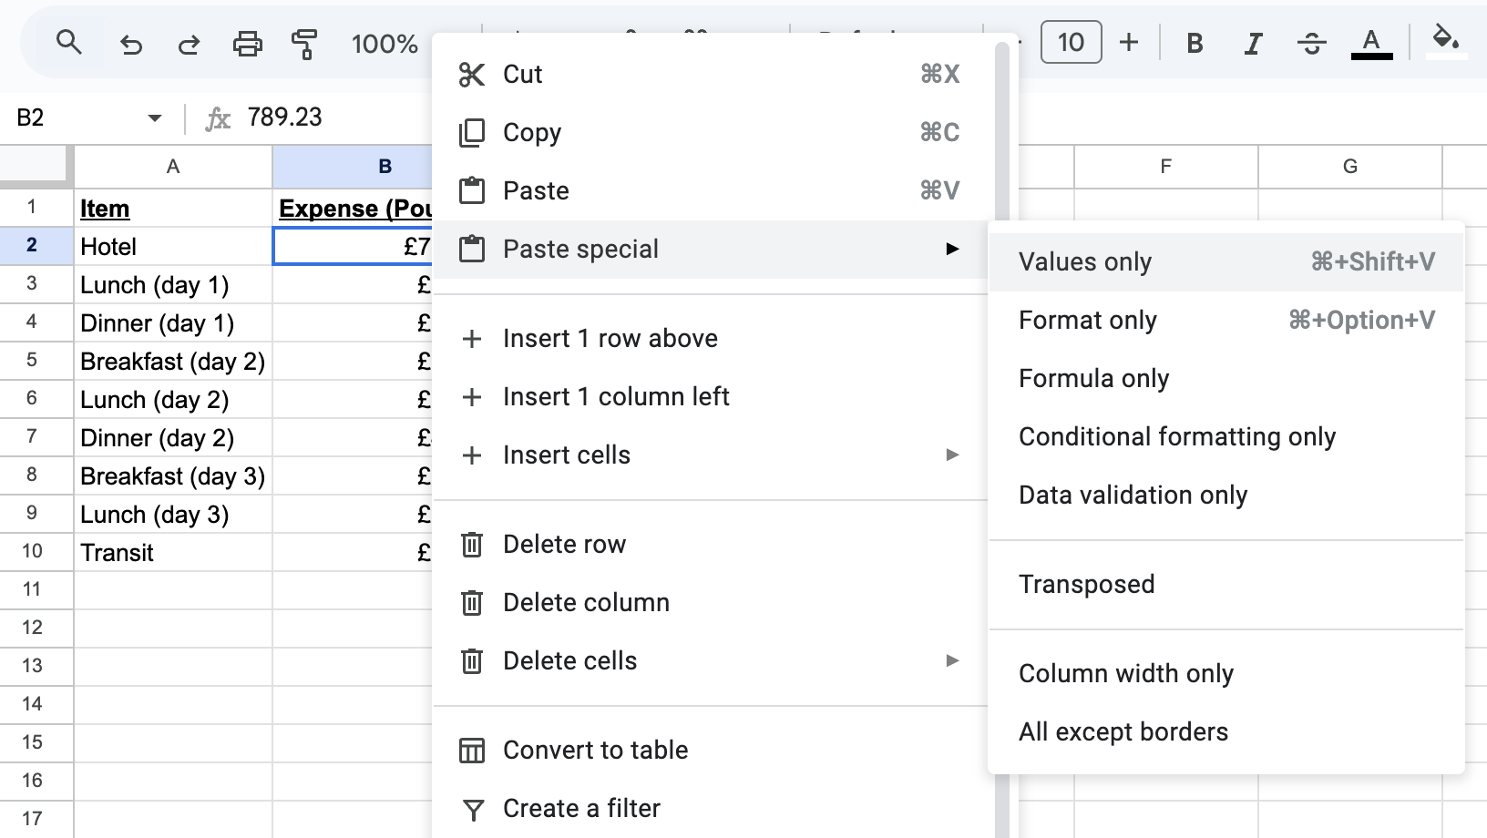Toggle strikethrough formatting
This screenshot has height=838, width=1487.
click(1311, 43)
